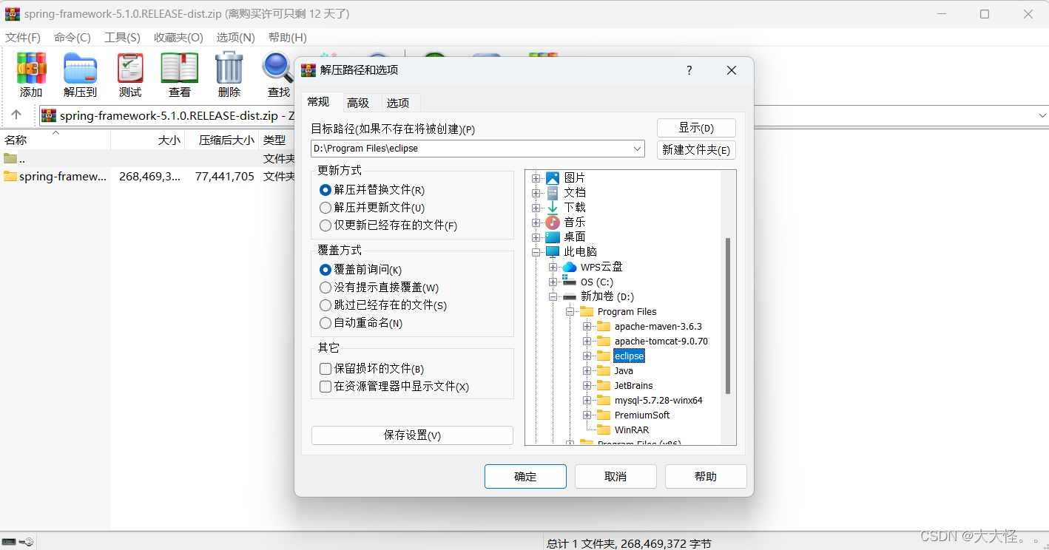
Task: Click the 帮助 button at dialog bottom
Action: pos(706,476)
